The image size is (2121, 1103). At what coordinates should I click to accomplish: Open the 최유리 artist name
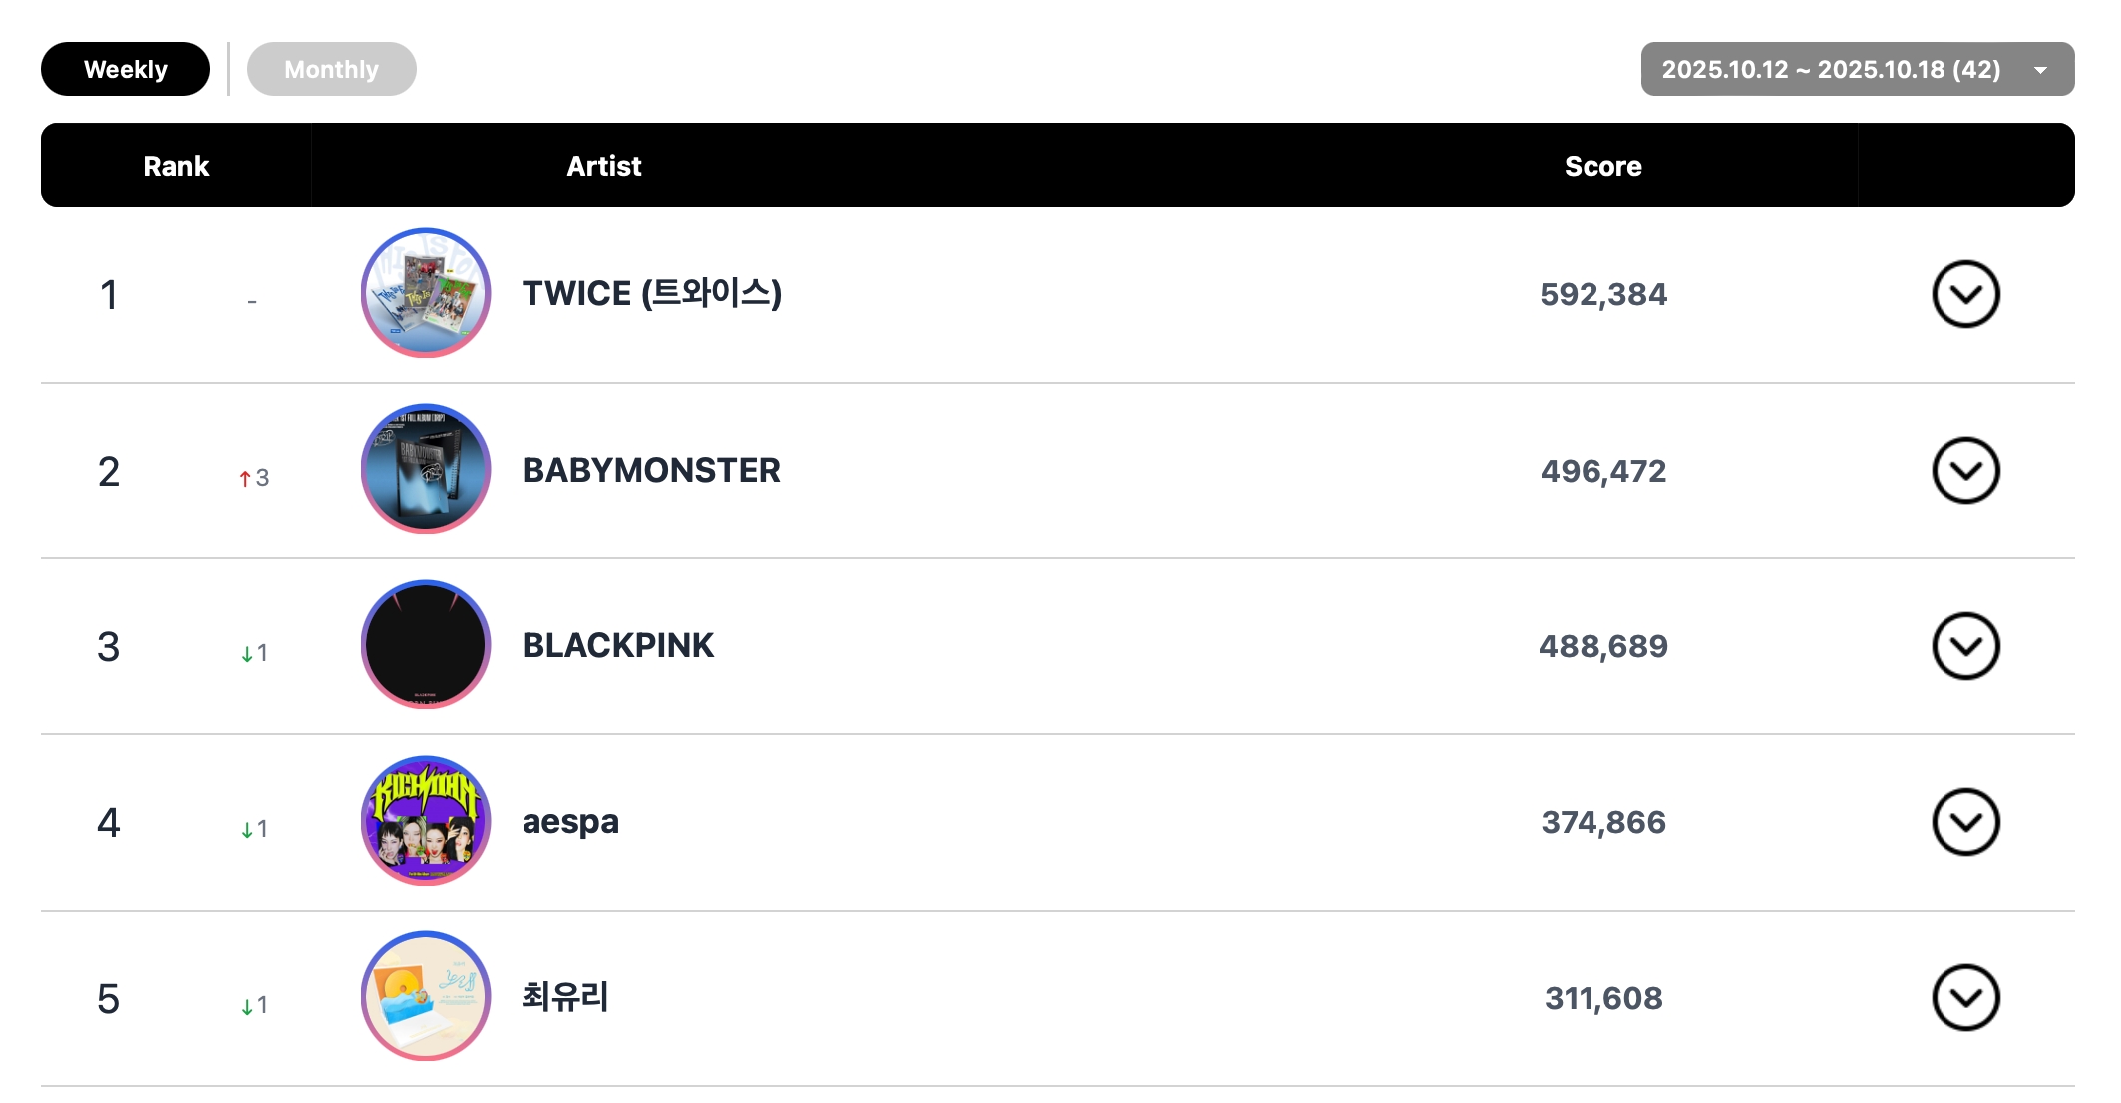pos(565,996)
